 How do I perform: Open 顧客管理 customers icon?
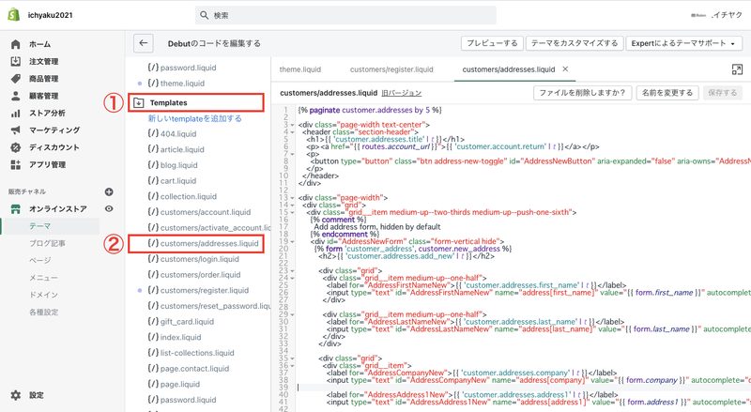pyautogui.click(x=16, y=96)
